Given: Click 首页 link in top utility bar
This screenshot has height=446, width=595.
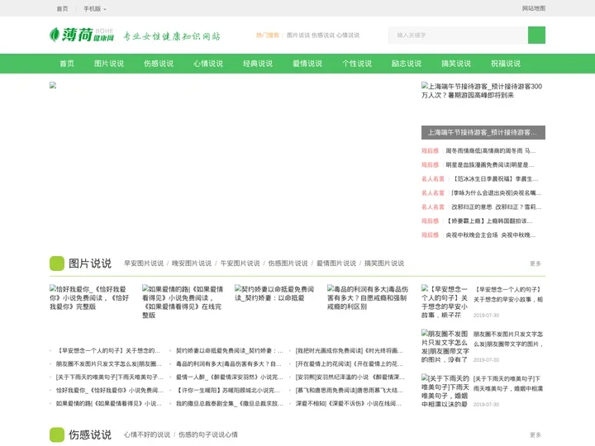Looking at the screenshot, I should pos(62,8).
